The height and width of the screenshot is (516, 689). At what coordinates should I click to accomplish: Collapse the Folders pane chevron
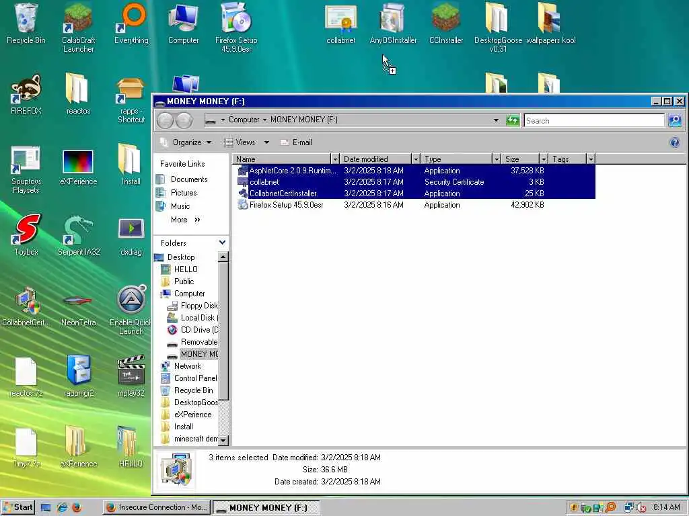click(222, 242)
